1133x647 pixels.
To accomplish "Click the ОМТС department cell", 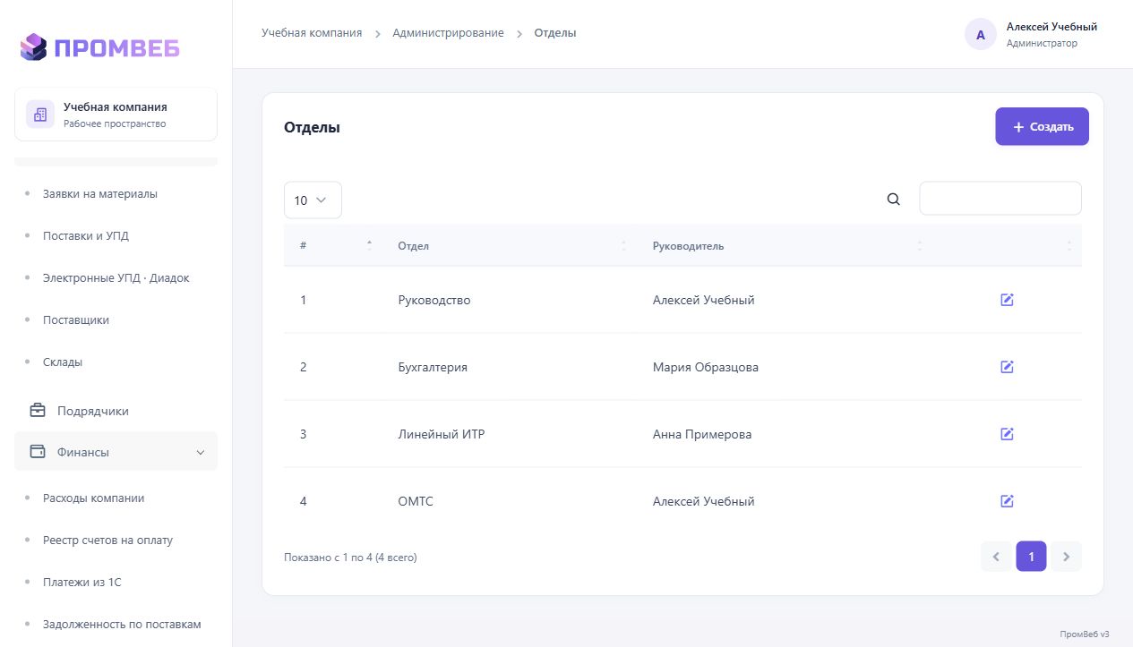I will coord(416,501).
